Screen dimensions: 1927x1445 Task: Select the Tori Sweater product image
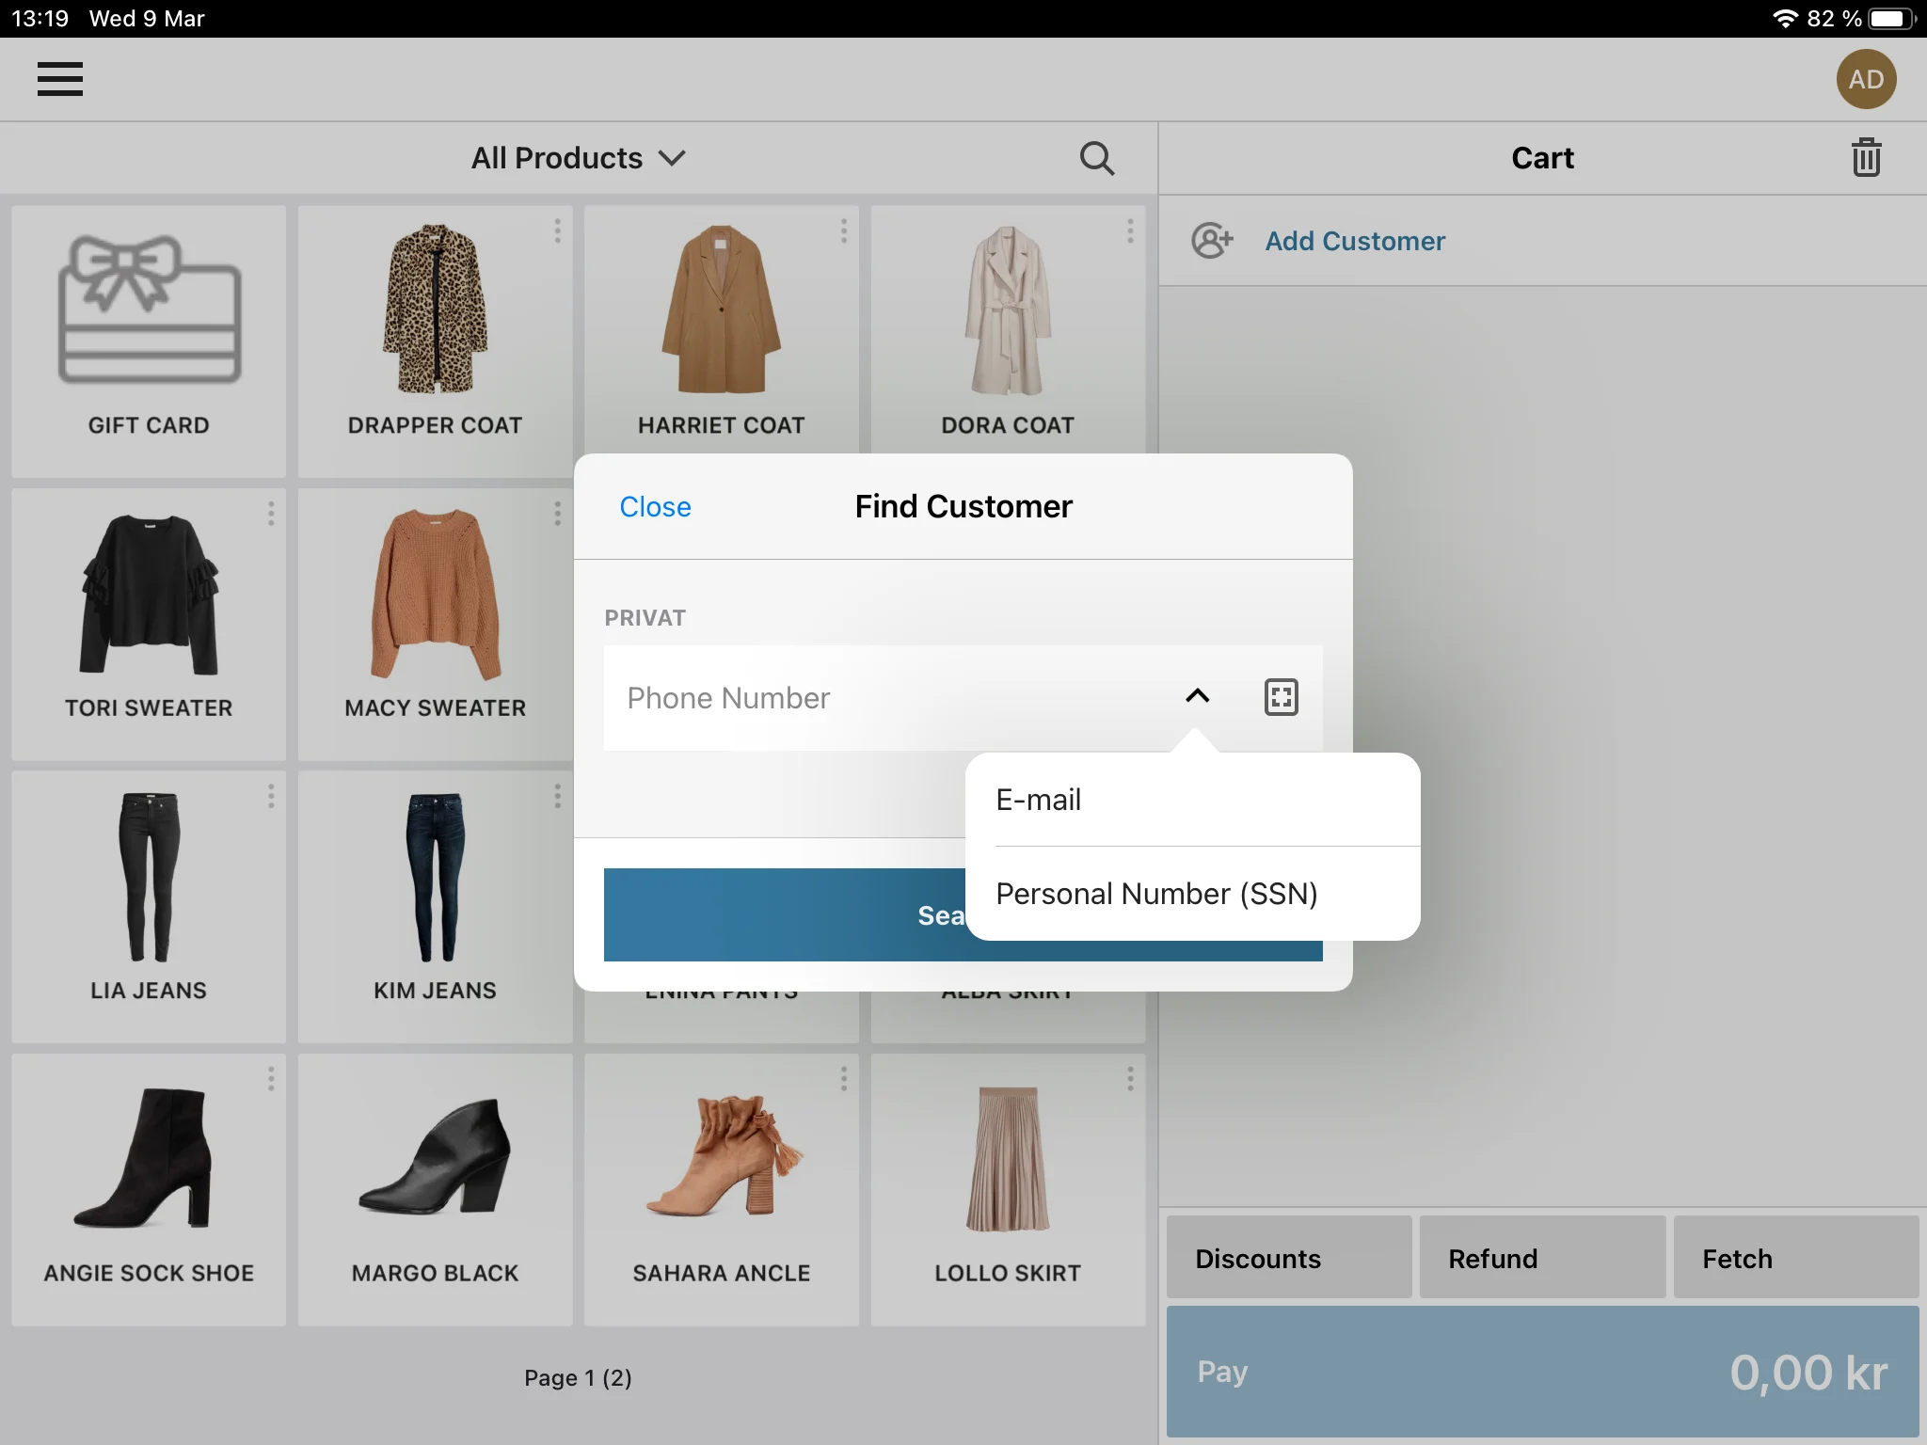coord(149,594)
